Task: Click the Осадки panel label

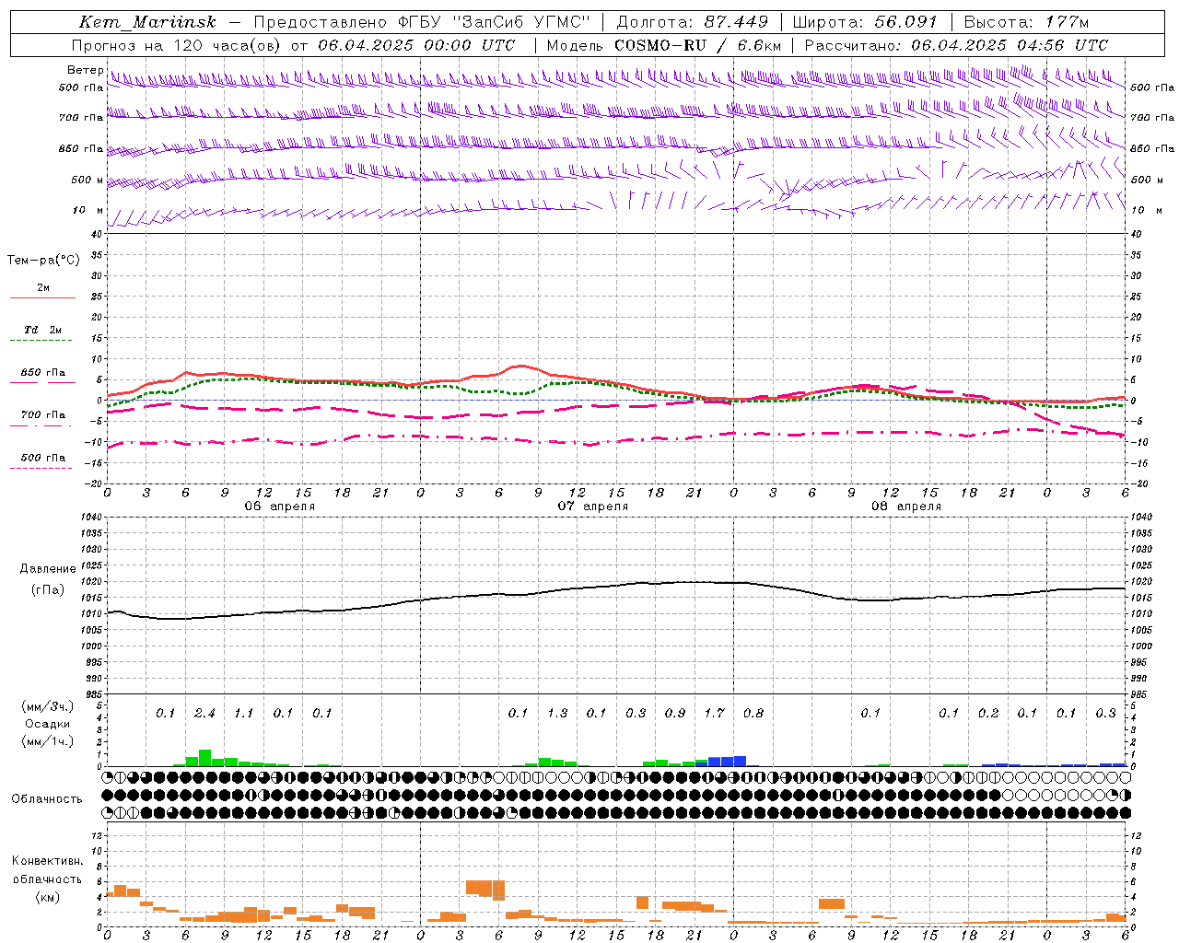Action: (x=48, y=724)
